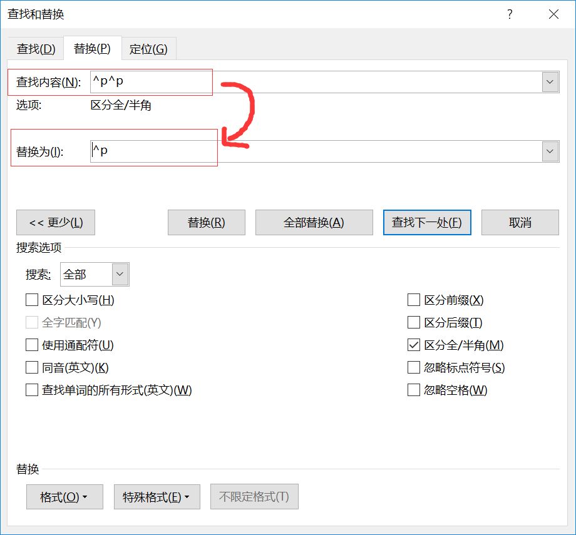Select the 替换(P) tab
This screenshot has height=535, width=576.
click(x=92, y=49)
